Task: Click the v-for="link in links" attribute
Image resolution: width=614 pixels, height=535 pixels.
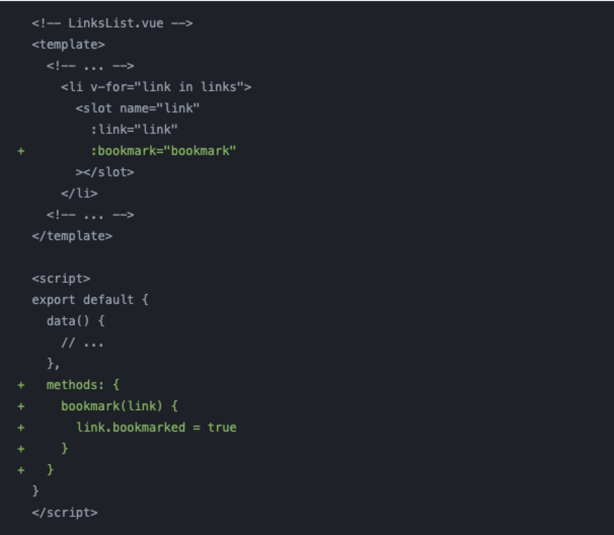Action: pos(167,87)
